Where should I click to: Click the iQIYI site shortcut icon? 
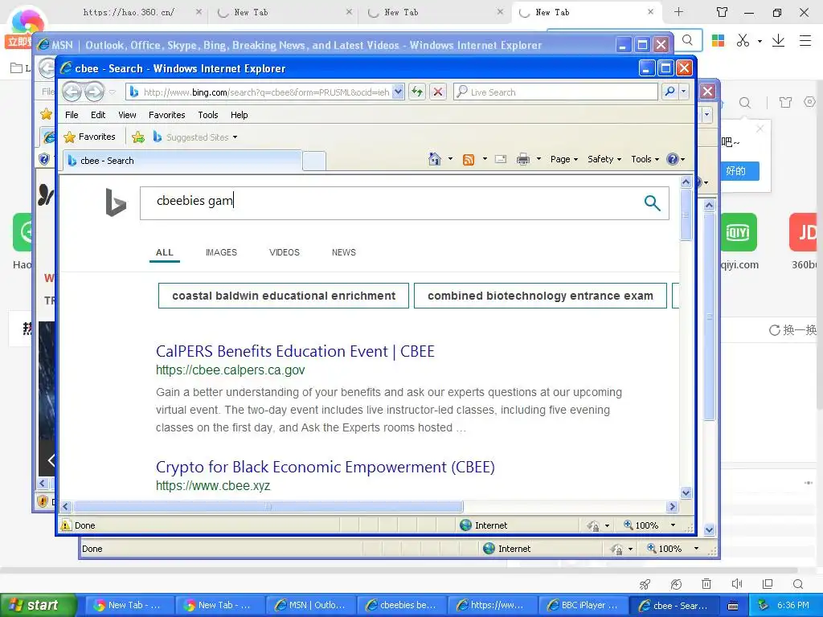pos(739,232)
